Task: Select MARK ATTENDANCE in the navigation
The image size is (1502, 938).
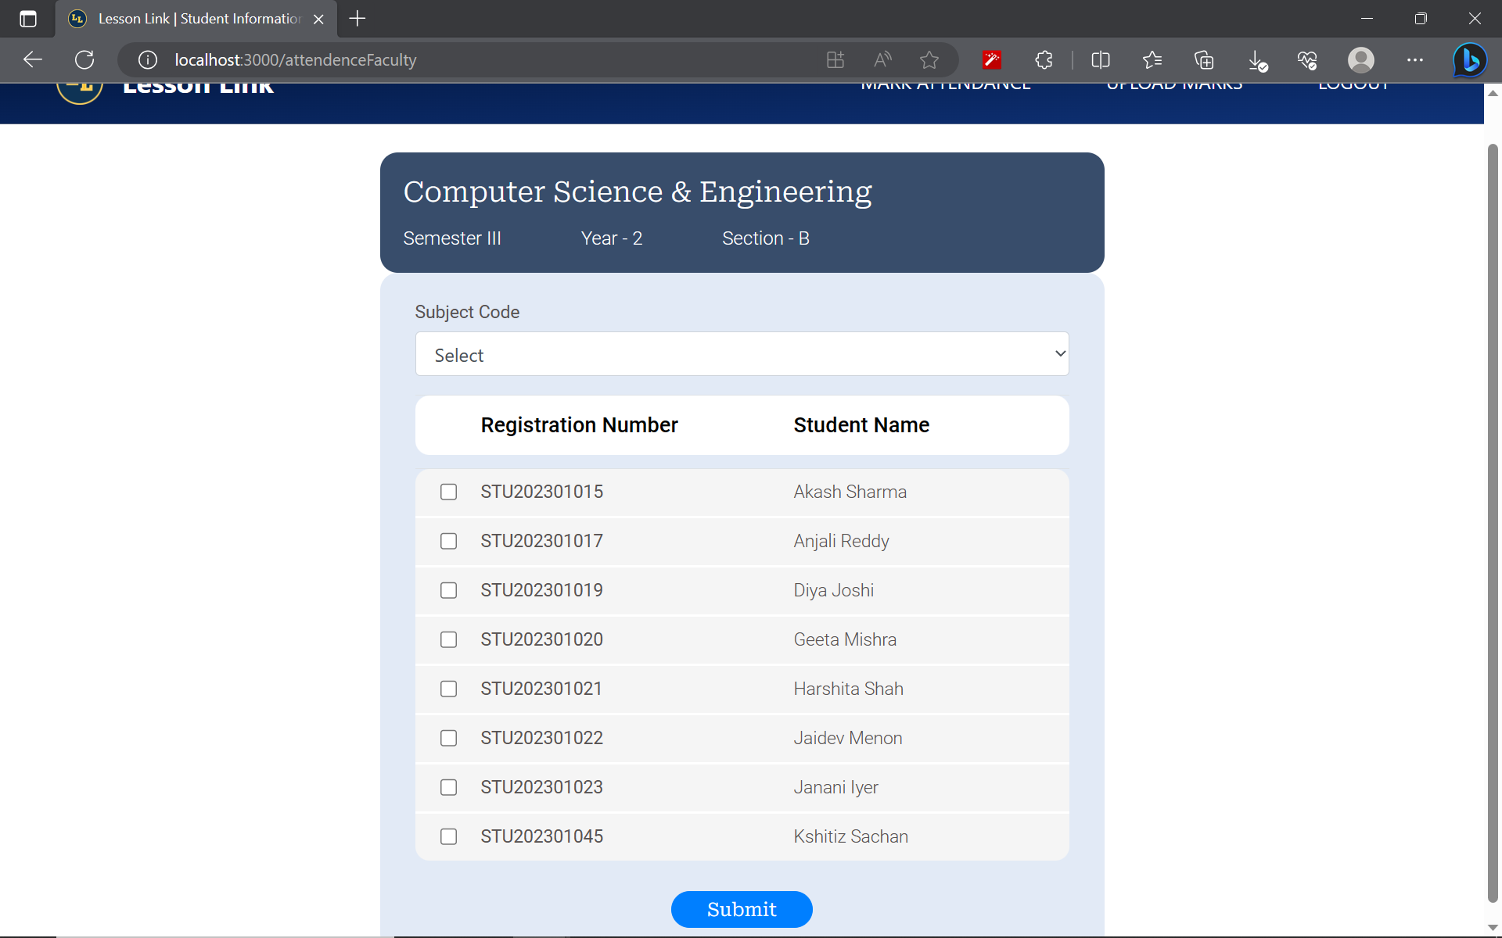Action: (x=945, y=86)
